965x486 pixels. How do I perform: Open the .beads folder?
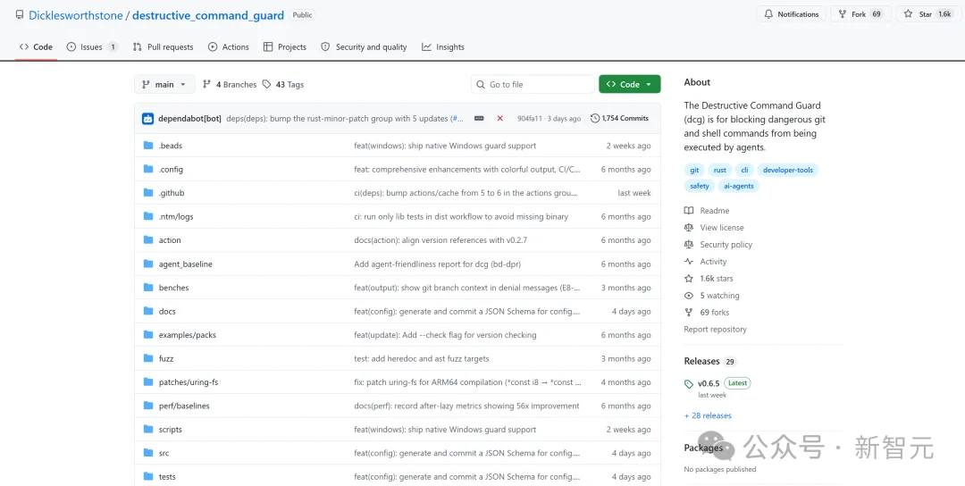pos(171,146)
